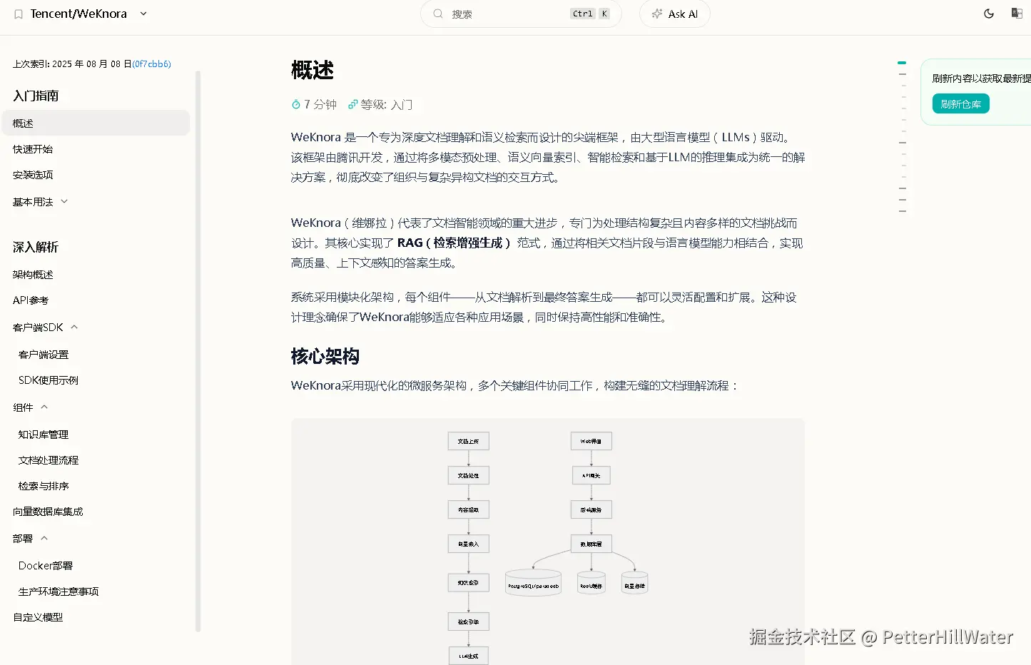Focus the 搜索 search input field

tap(521, 14)
